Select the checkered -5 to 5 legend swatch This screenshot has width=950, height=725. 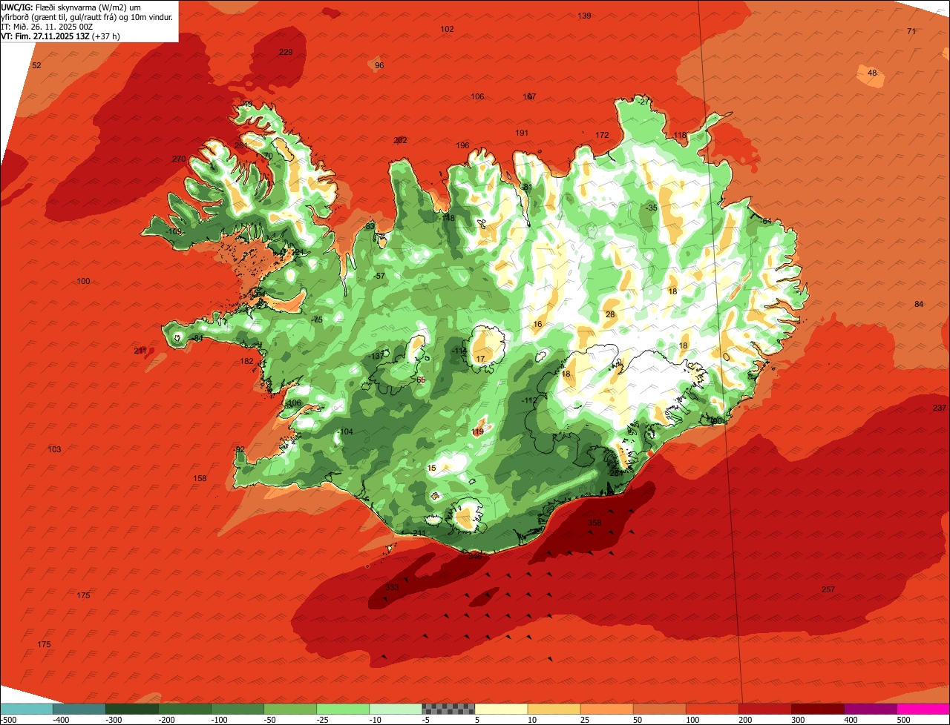point(448,709)
